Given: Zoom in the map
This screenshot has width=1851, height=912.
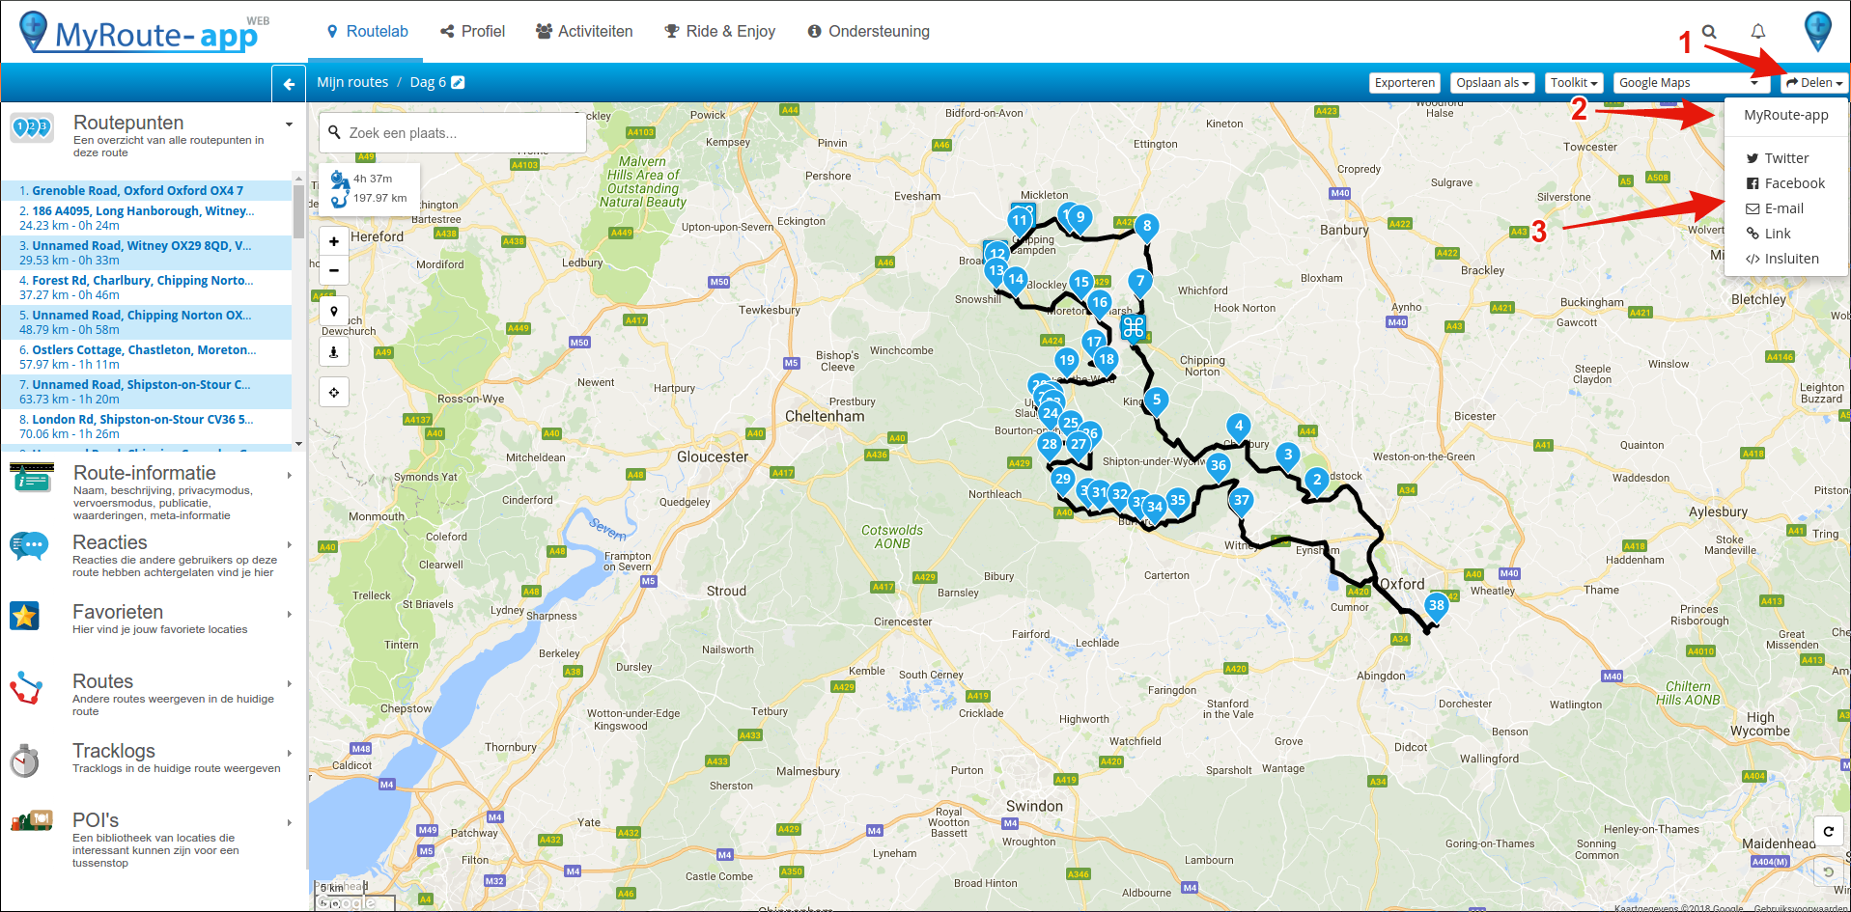Looking at the screenshot, I should tap(334, 241).
